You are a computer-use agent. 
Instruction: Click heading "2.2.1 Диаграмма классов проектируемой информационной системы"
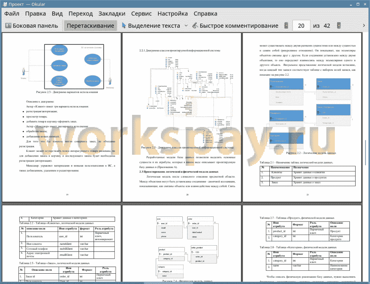pyautogui.click(x=180, y=50)
